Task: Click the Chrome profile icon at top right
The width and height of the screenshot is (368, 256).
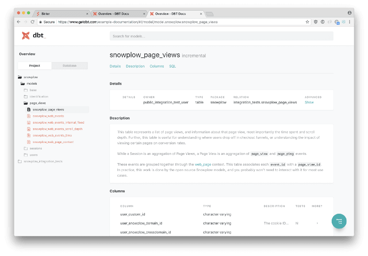Action: click(x=350, y=13)
